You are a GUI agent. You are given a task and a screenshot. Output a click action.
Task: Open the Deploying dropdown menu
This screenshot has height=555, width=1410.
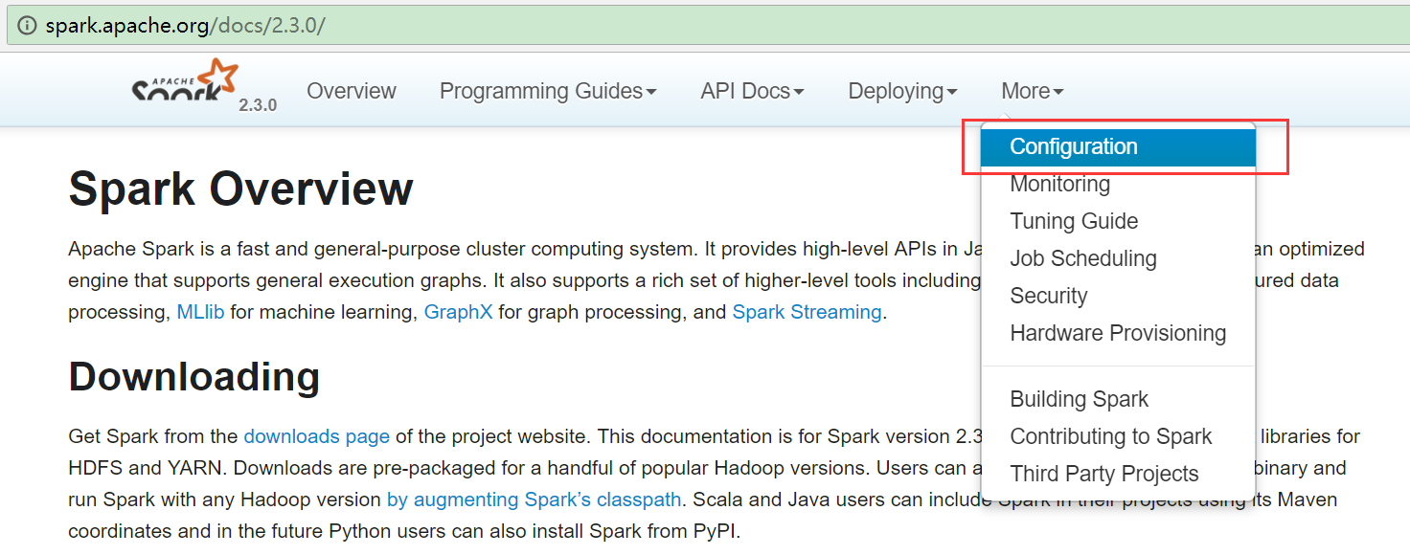tap(902, 91)
